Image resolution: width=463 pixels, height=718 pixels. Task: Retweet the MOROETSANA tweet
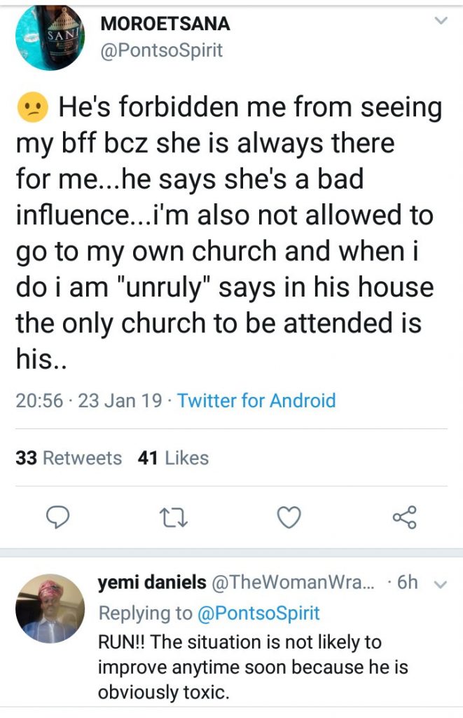pos(170,517)
